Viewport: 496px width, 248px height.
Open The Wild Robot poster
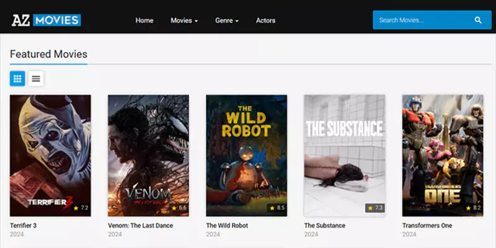click(246, 156)
